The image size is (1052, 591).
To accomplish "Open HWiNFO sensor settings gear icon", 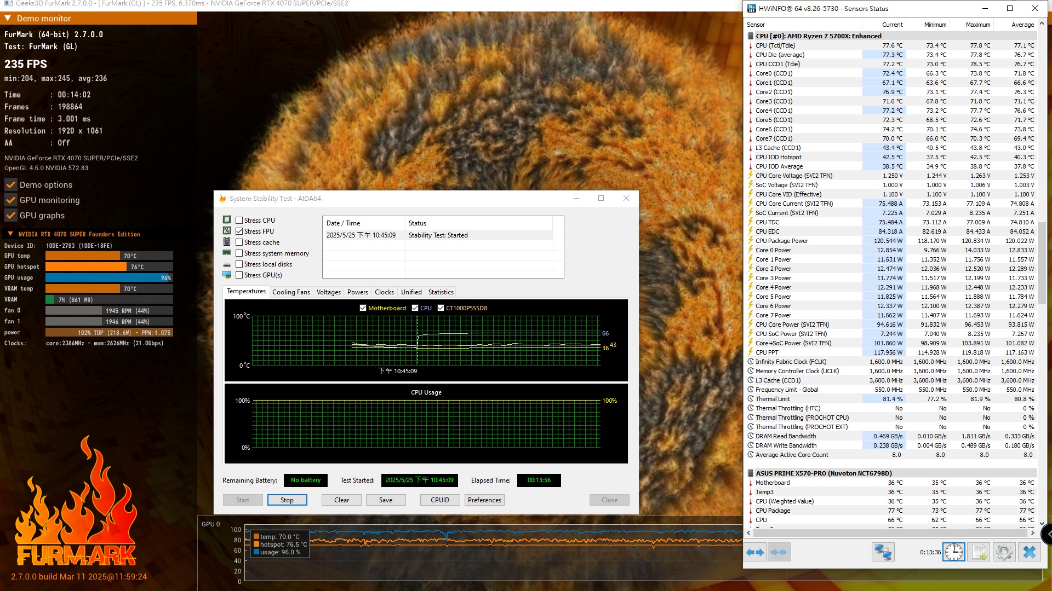I will click(x=1004, y=552).
